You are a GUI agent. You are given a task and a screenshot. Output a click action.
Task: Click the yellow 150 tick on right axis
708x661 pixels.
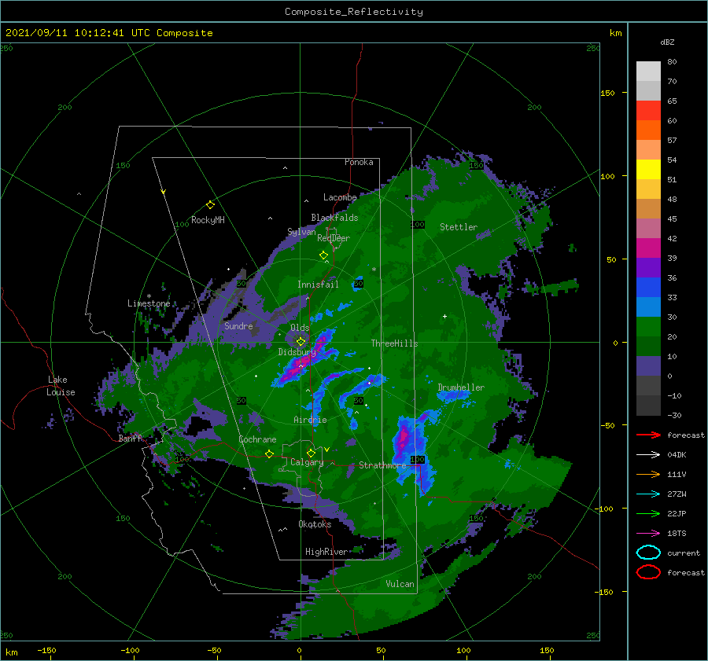607,93
